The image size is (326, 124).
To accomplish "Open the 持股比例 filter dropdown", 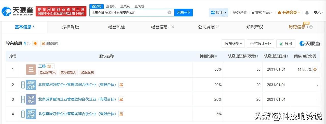I will [261, 44].
